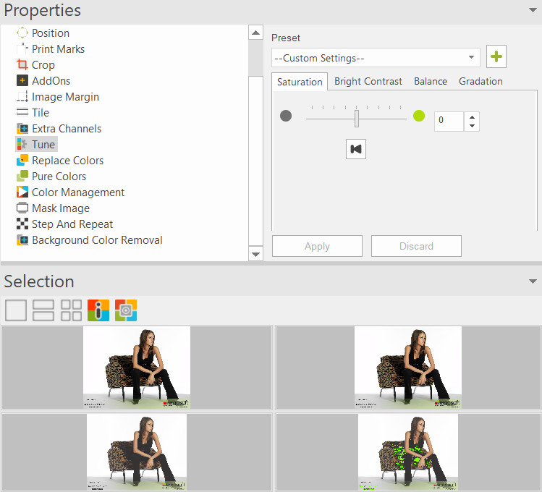Click the colorful target preview icon
542x492 pixels.
pyautogui.click(x=126, y=310)
